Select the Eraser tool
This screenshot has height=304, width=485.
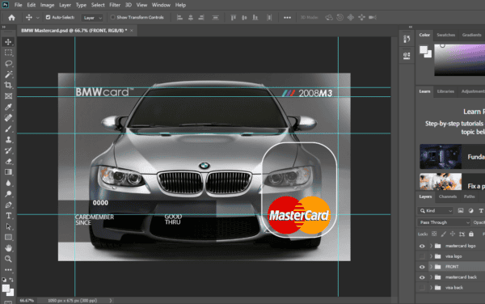click(8, 161)
